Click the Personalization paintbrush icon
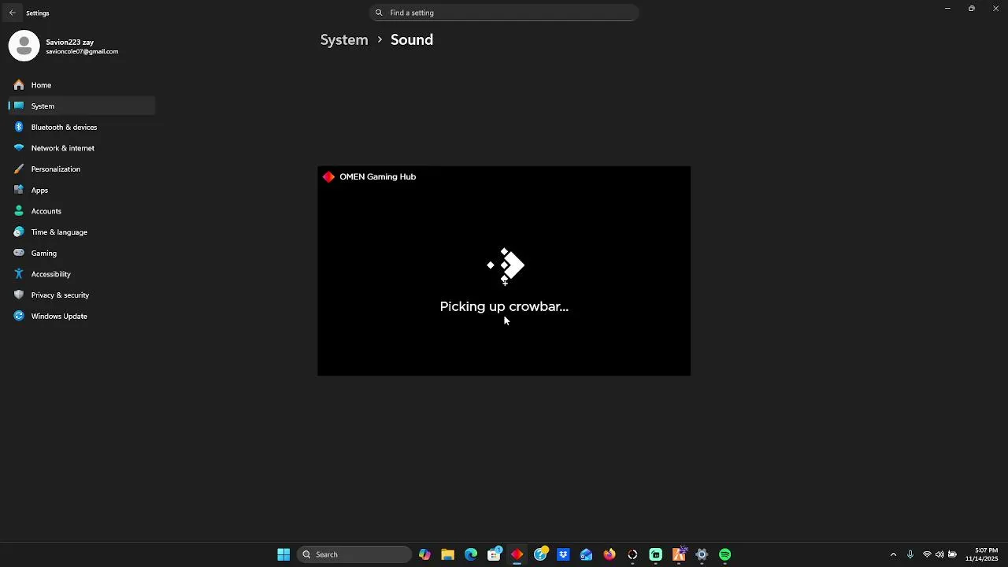Screen dimensions: 1008x567 tap(19, 169)
